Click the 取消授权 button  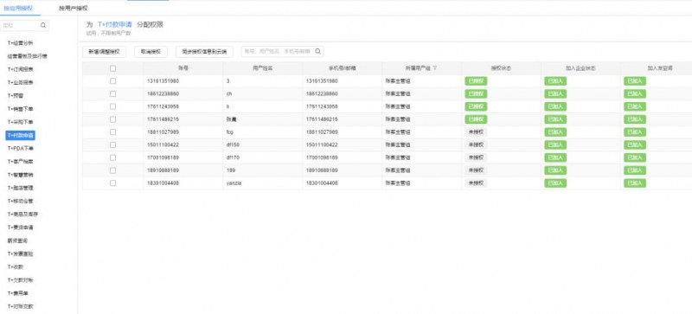pos(151,52)
